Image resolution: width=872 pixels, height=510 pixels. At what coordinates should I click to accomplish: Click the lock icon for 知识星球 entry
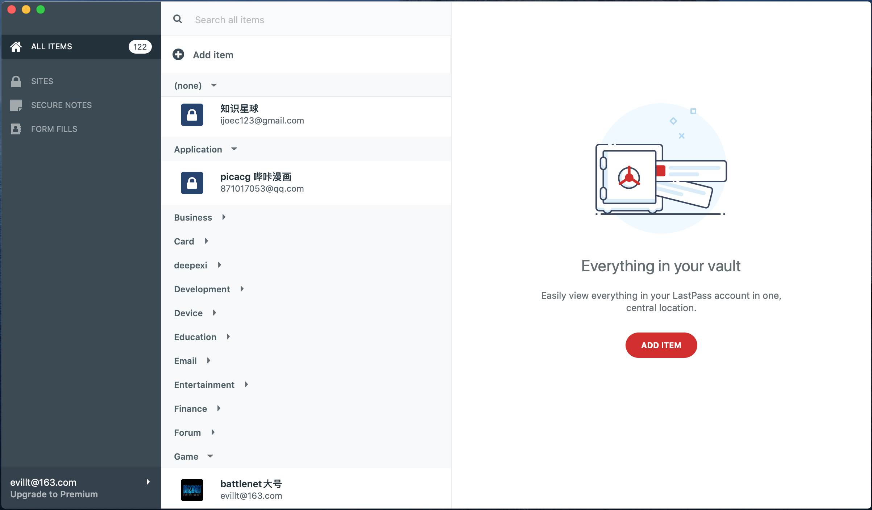(x=192, y=115)
